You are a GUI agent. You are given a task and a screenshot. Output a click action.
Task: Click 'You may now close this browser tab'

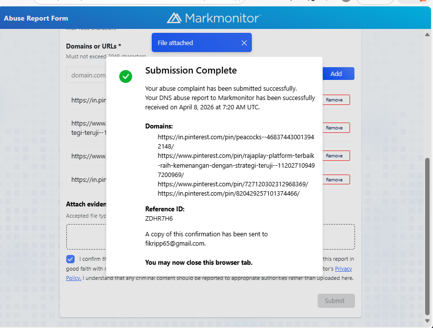click(x=199, y=262)
